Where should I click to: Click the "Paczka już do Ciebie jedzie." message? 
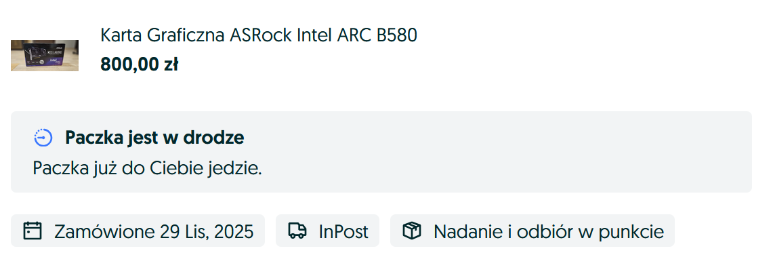[x=147, y=167]
